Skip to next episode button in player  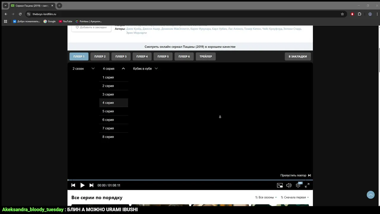[x=91, y=185]
